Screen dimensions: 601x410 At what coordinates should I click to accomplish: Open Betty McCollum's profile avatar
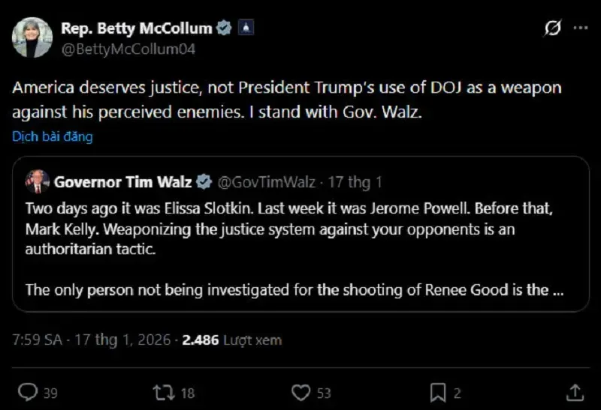point(32,37)
